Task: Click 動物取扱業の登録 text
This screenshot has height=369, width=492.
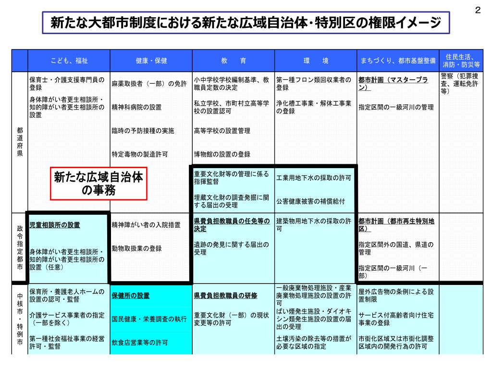Action: click(137, 248)
